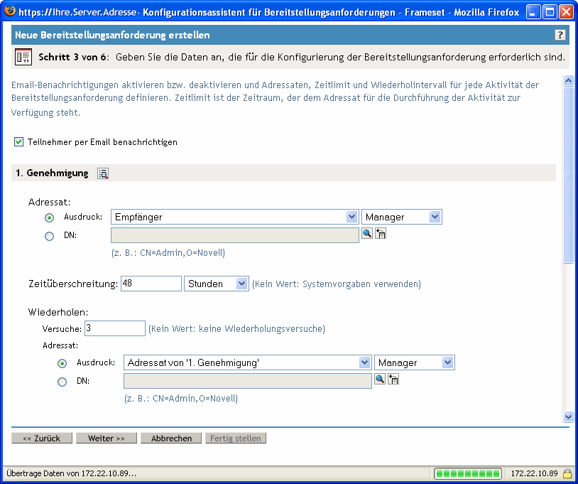Search DN for Wiederholen Adressat magnifier

click(x=380, y=380)
